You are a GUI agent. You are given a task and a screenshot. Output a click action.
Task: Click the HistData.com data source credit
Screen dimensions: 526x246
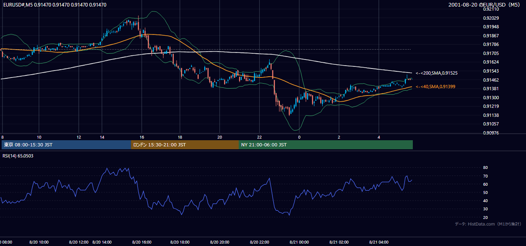pos(488,224)
